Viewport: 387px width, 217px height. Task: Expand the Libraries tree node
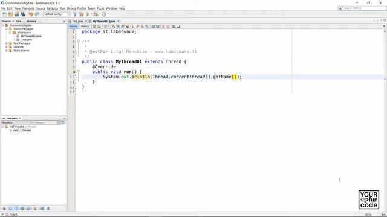7,47
